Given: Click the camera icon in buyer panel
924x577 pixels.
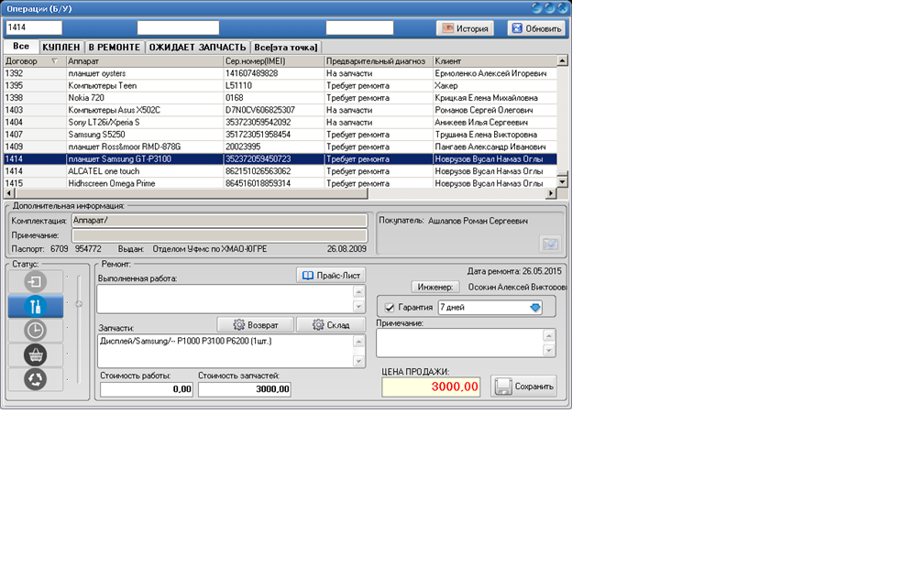Looking at the screenshot, I should pyautogui.click(x=550, y=244).
